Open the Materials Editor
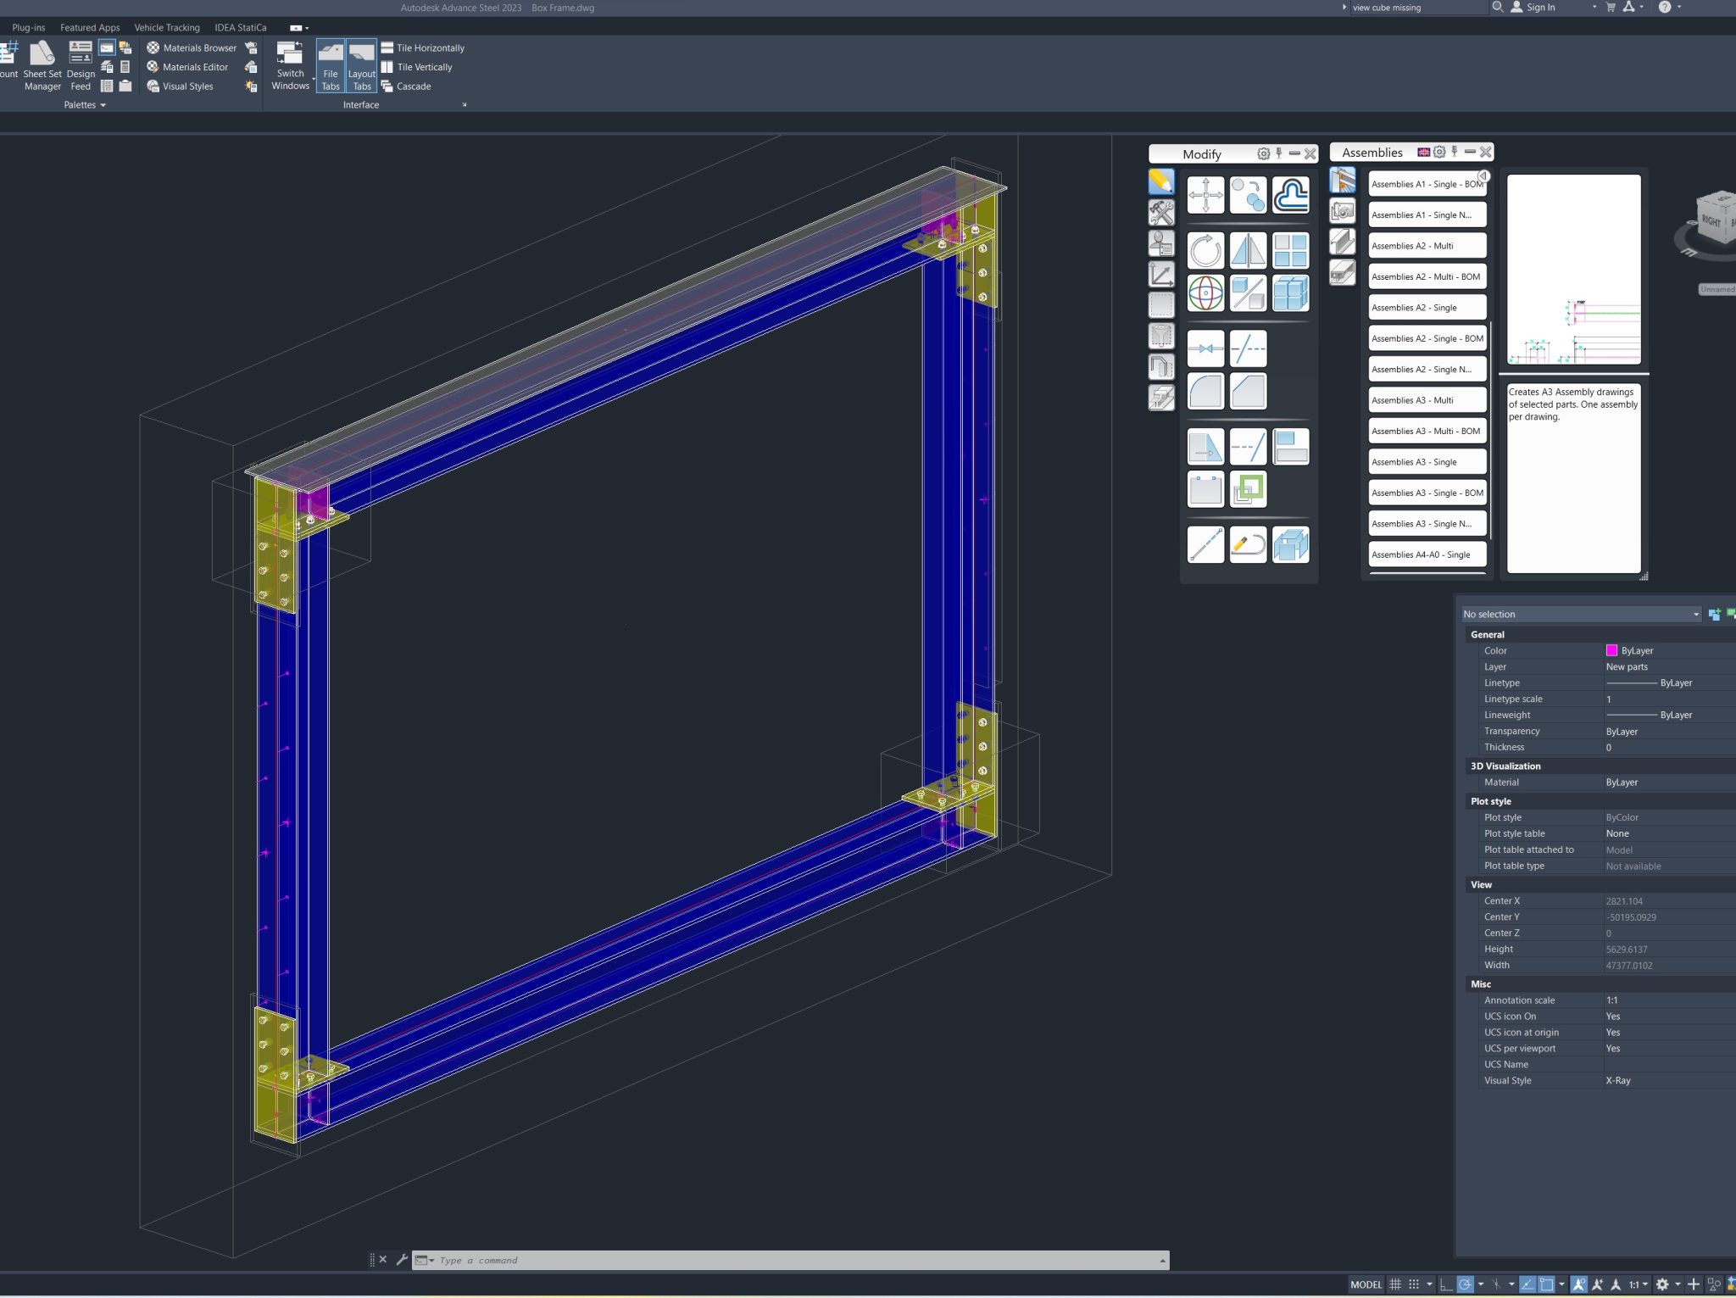1736x1298 pixels. [x=191, y=67]
